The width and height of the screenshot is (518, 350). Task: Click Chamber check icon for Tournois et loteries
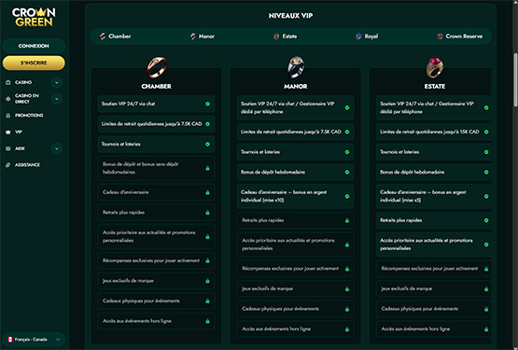click(x=207, y=144)
